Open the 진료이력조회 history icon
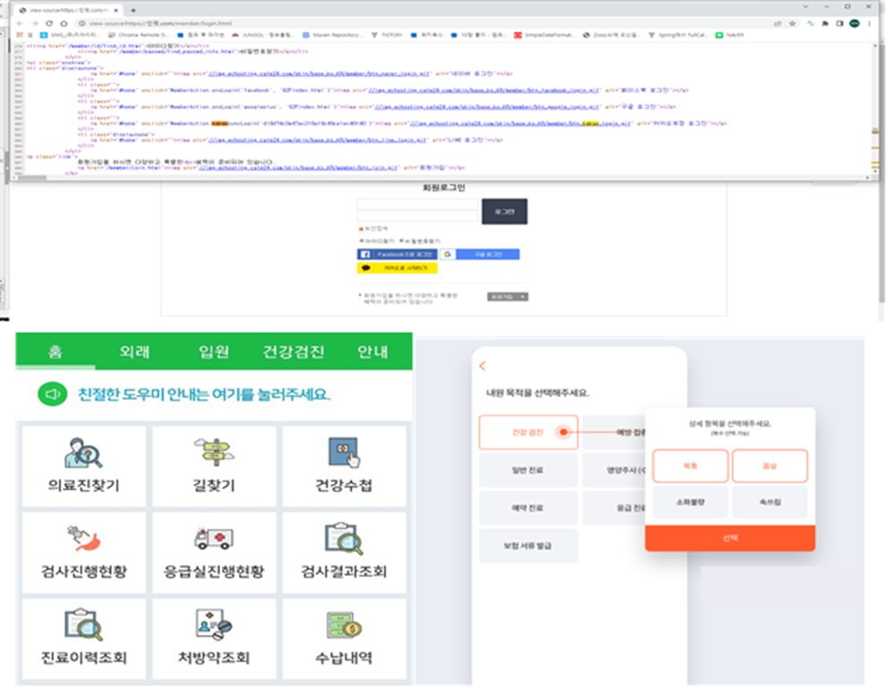 83,624
